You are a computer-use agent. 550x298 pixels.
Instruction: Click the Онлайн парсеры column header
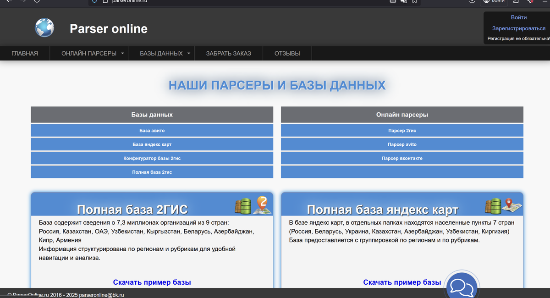(402, 115)
